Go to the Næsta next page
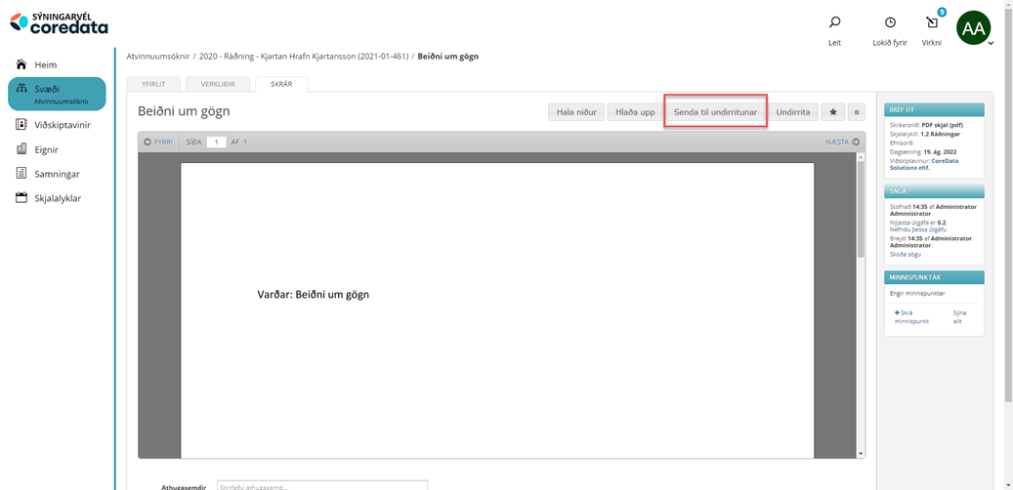The width and height of the screenshot is (1013, 490). pyautogui.click(x=841, y=143)
